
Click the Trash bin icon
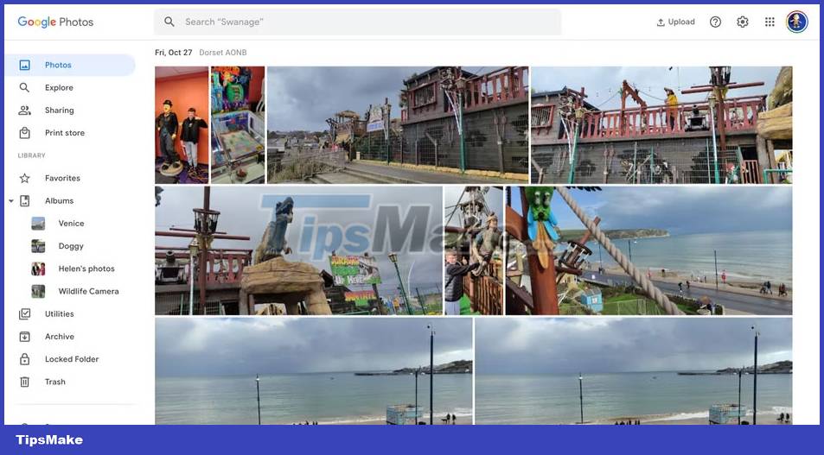(25, 382)
